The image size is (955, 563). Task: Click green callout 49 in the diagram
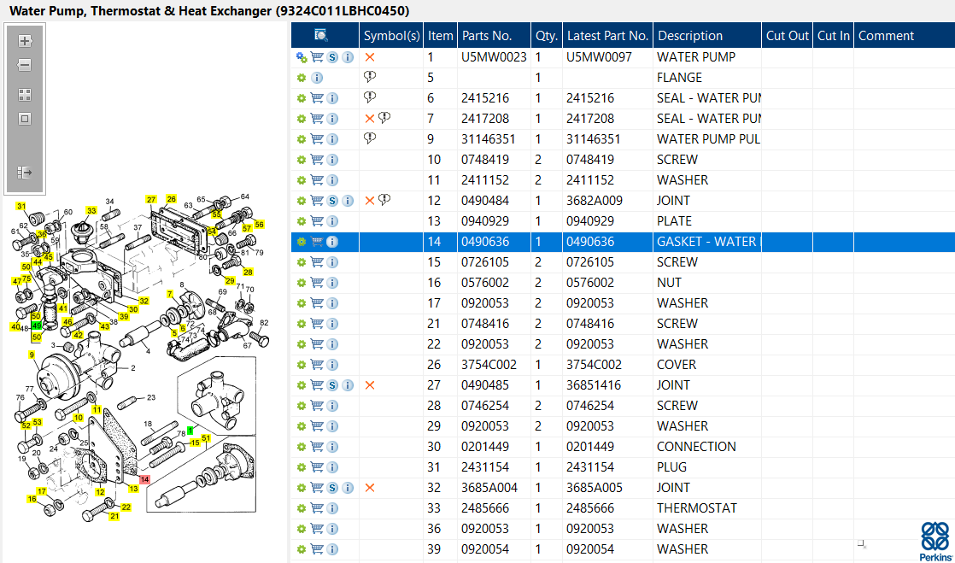[x=37, y=326]
